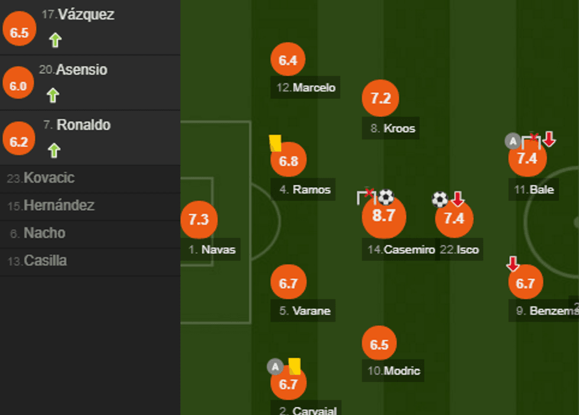Click Bale's red substituted-off arrow
Image resolution: width=579 pixels, height=415 pixels.
click(x=549, y=139)
